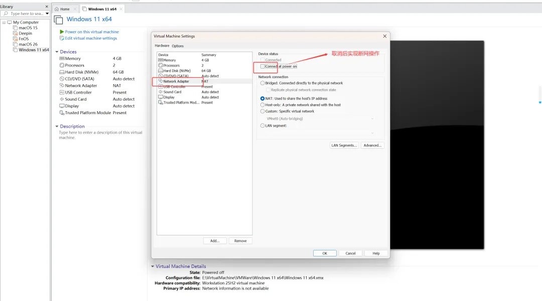
Task: Open the VMnet0 (Auto-bridging) dropdown
Action: pyautogui.click(x=320, y=119)
